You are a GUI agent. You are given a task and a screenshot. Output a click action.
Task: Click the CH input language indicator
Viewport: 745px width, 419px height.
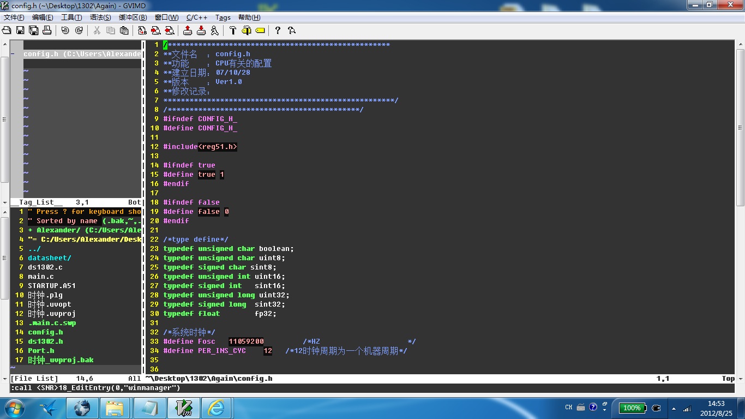(x=569, y=408)
